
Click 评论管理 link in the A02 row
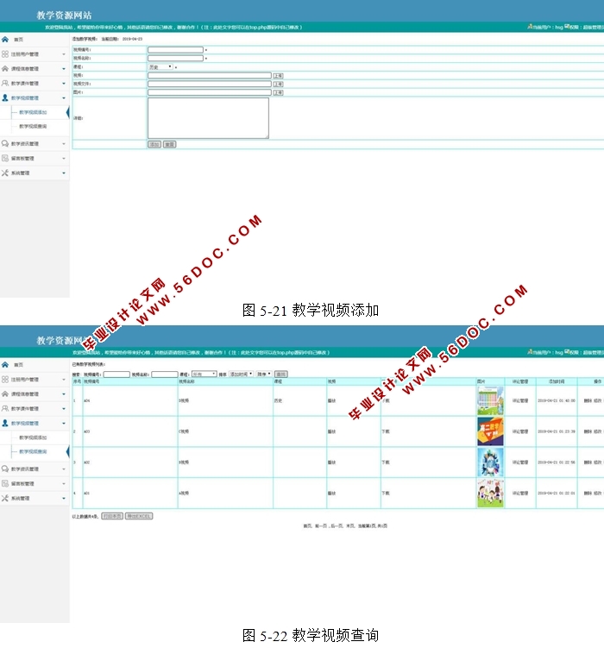[x=520, y=462]
